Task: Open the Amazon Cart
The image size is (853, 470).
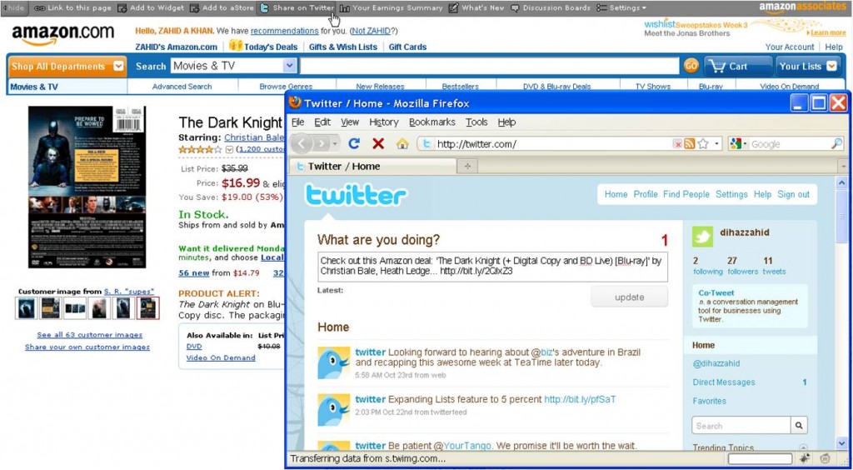Action: [736, 67]
